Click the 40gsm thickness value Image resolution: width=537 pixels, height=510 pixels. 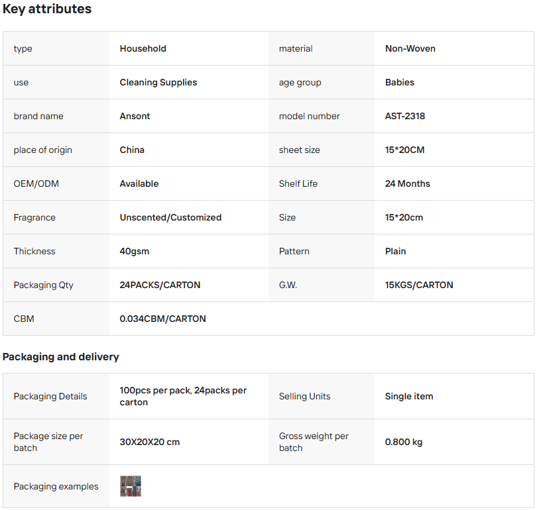click(x=134, y=251)
